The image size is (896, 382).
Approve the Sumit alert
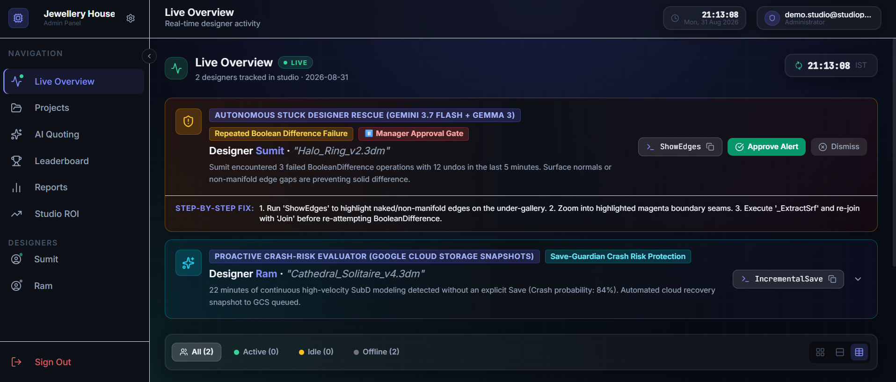[766, 147]
